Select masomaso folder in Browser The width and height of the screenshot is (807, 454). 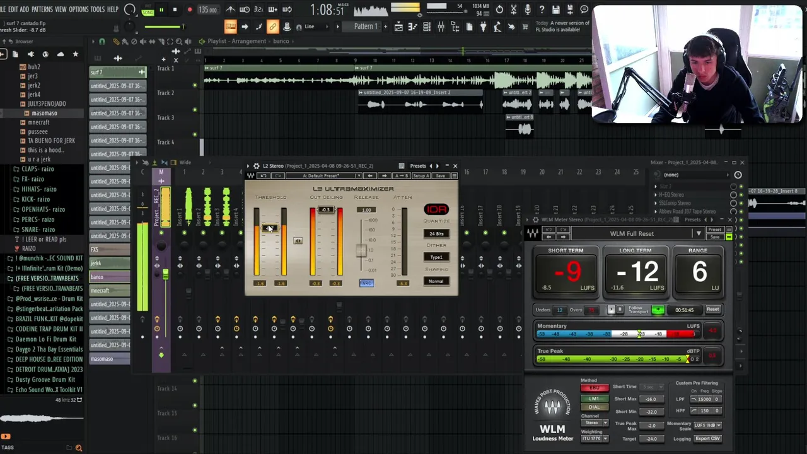(x=44, y=113)
